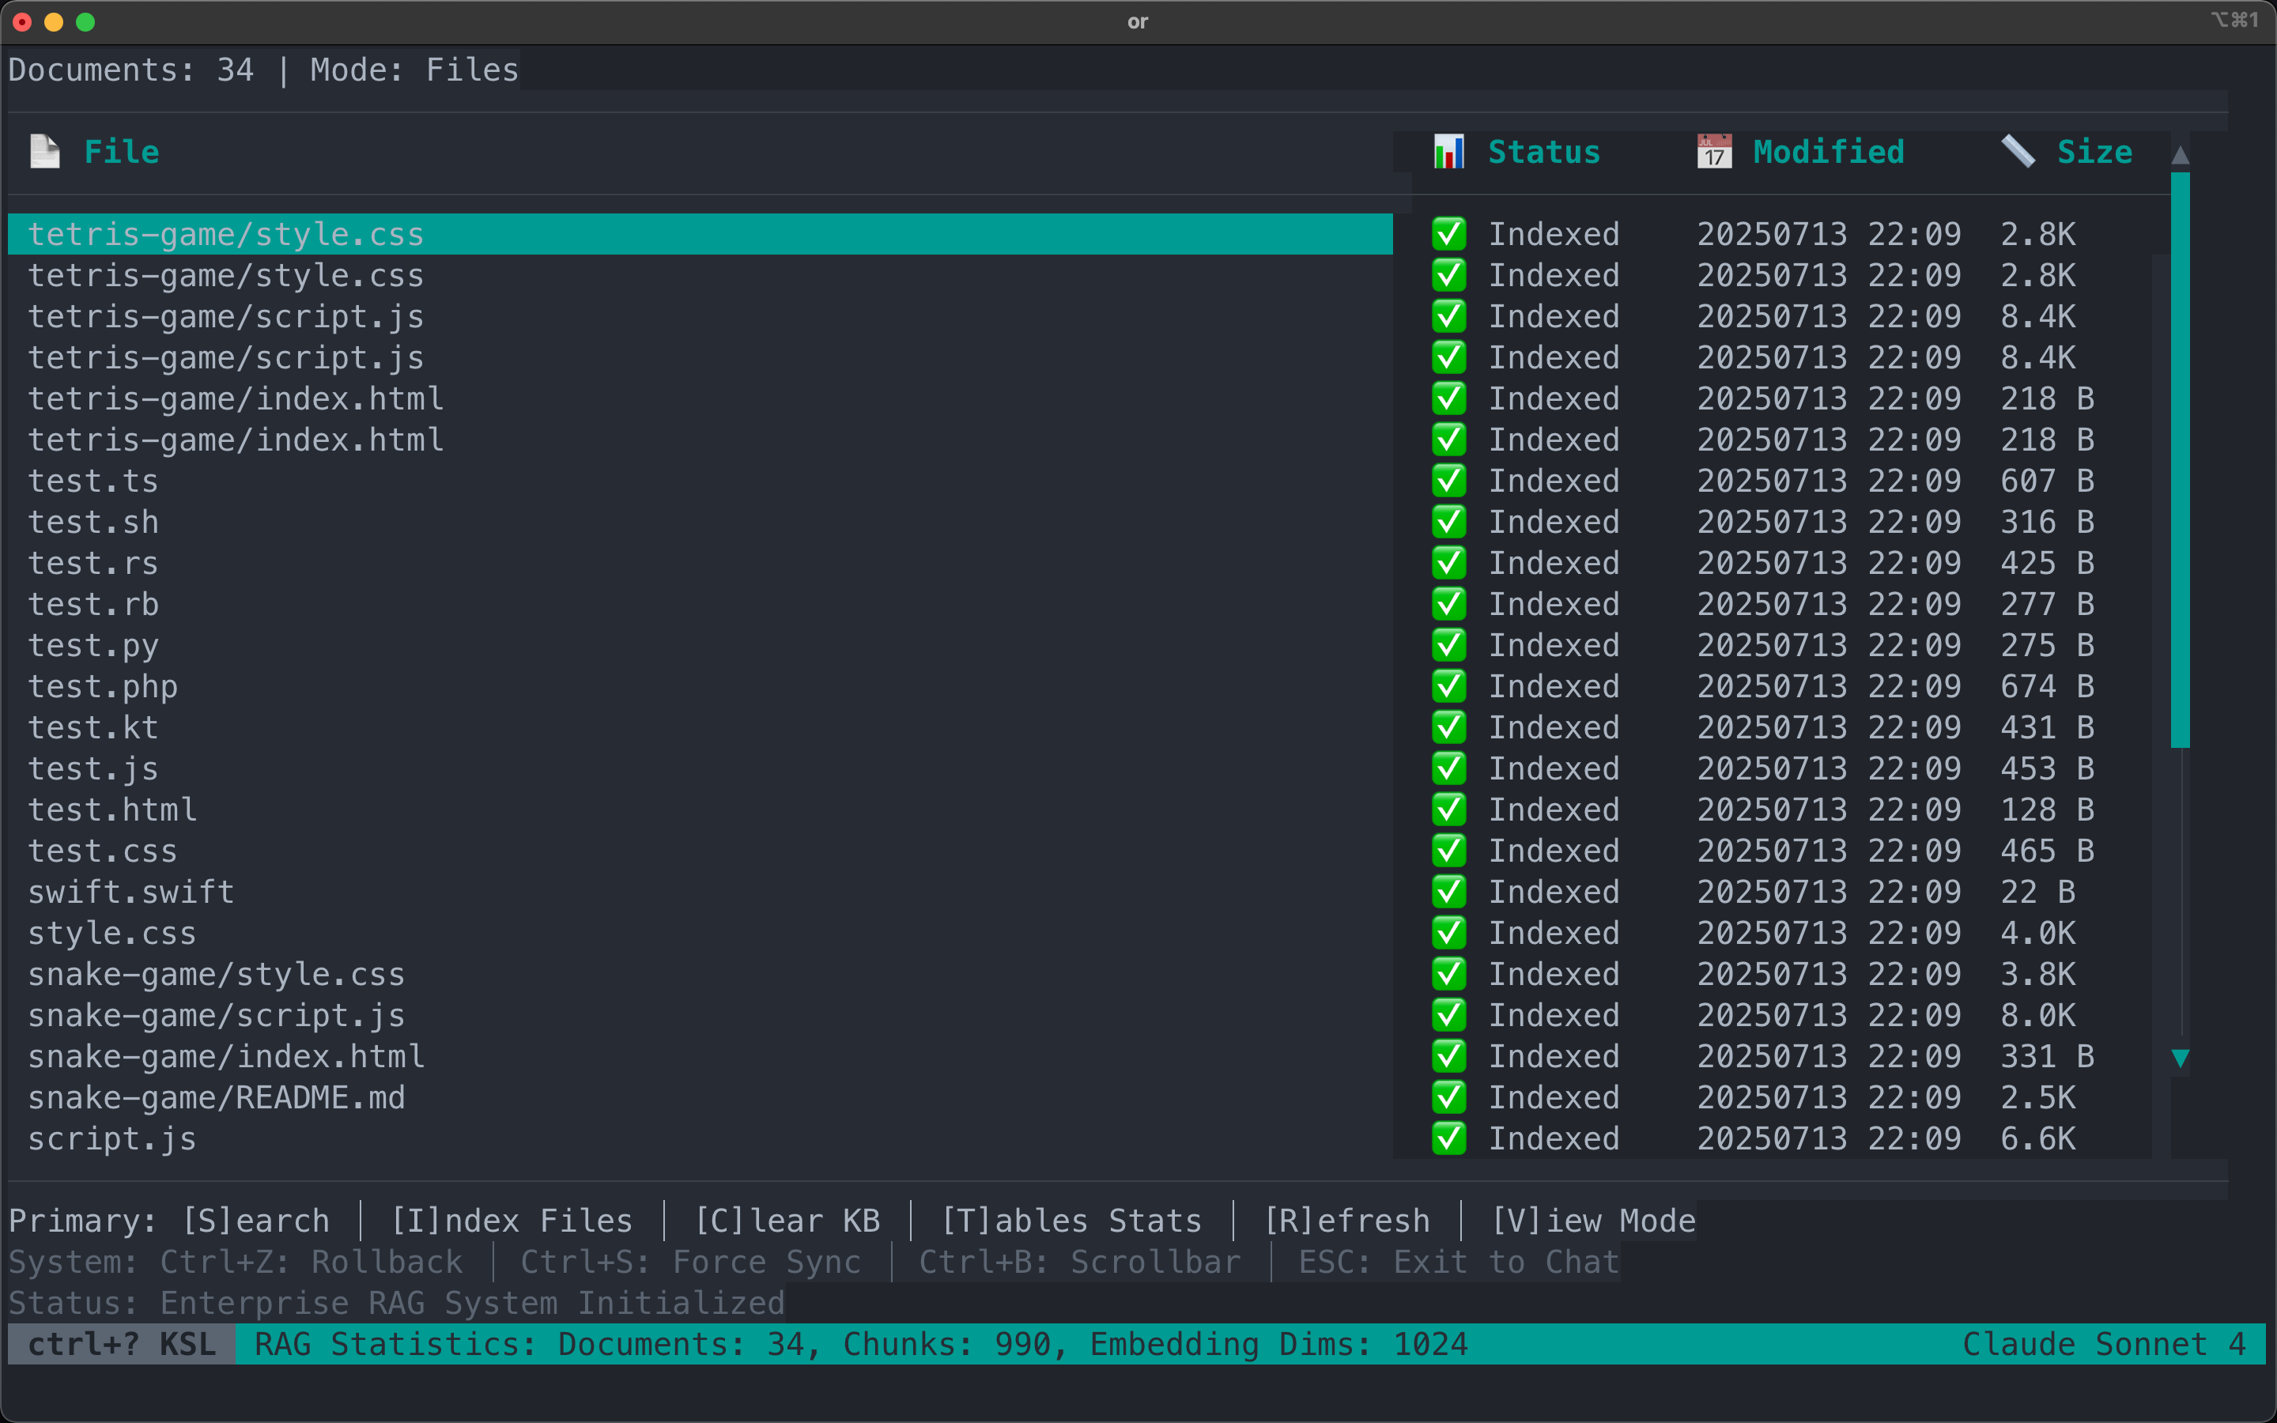Sort by the File column header

point(122,152)
